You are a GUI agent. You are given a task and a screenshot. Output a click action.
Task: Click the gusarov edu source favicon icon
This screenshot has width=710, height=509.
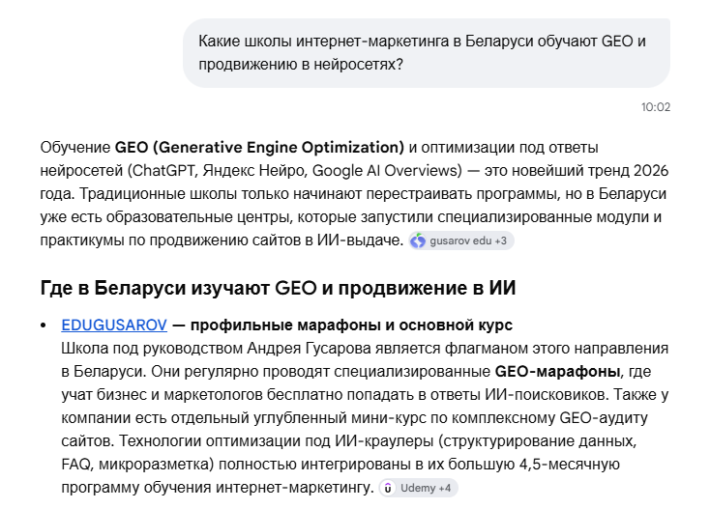[x=418, y=240]
